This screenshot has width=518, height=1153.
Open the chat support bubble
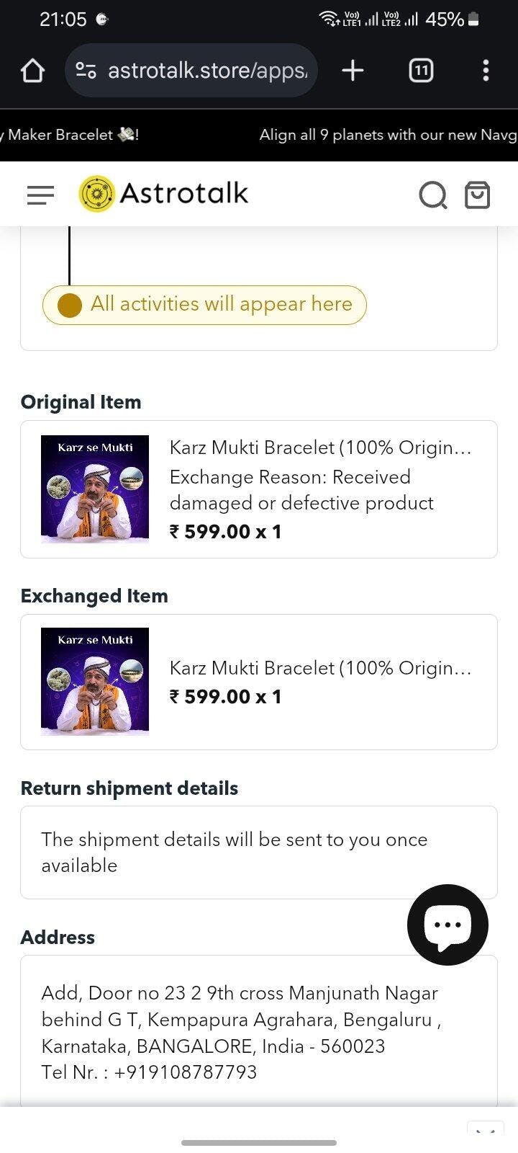447,925
